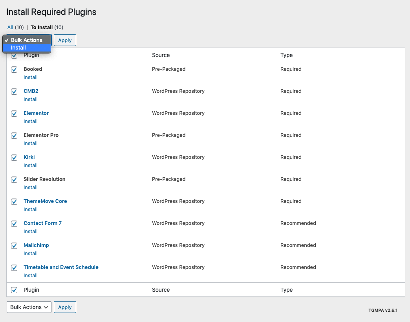The height and width of the screenshot is (322, 410).
Task: Click Required type in Booked row
Action: click(x=291, y=69)
